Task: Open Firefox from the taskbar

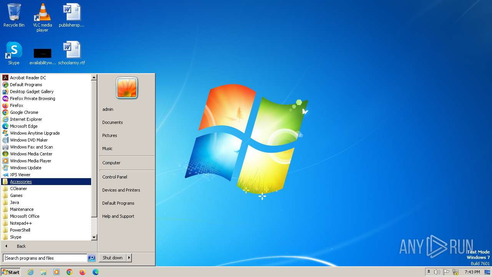Action: (83, 272)
